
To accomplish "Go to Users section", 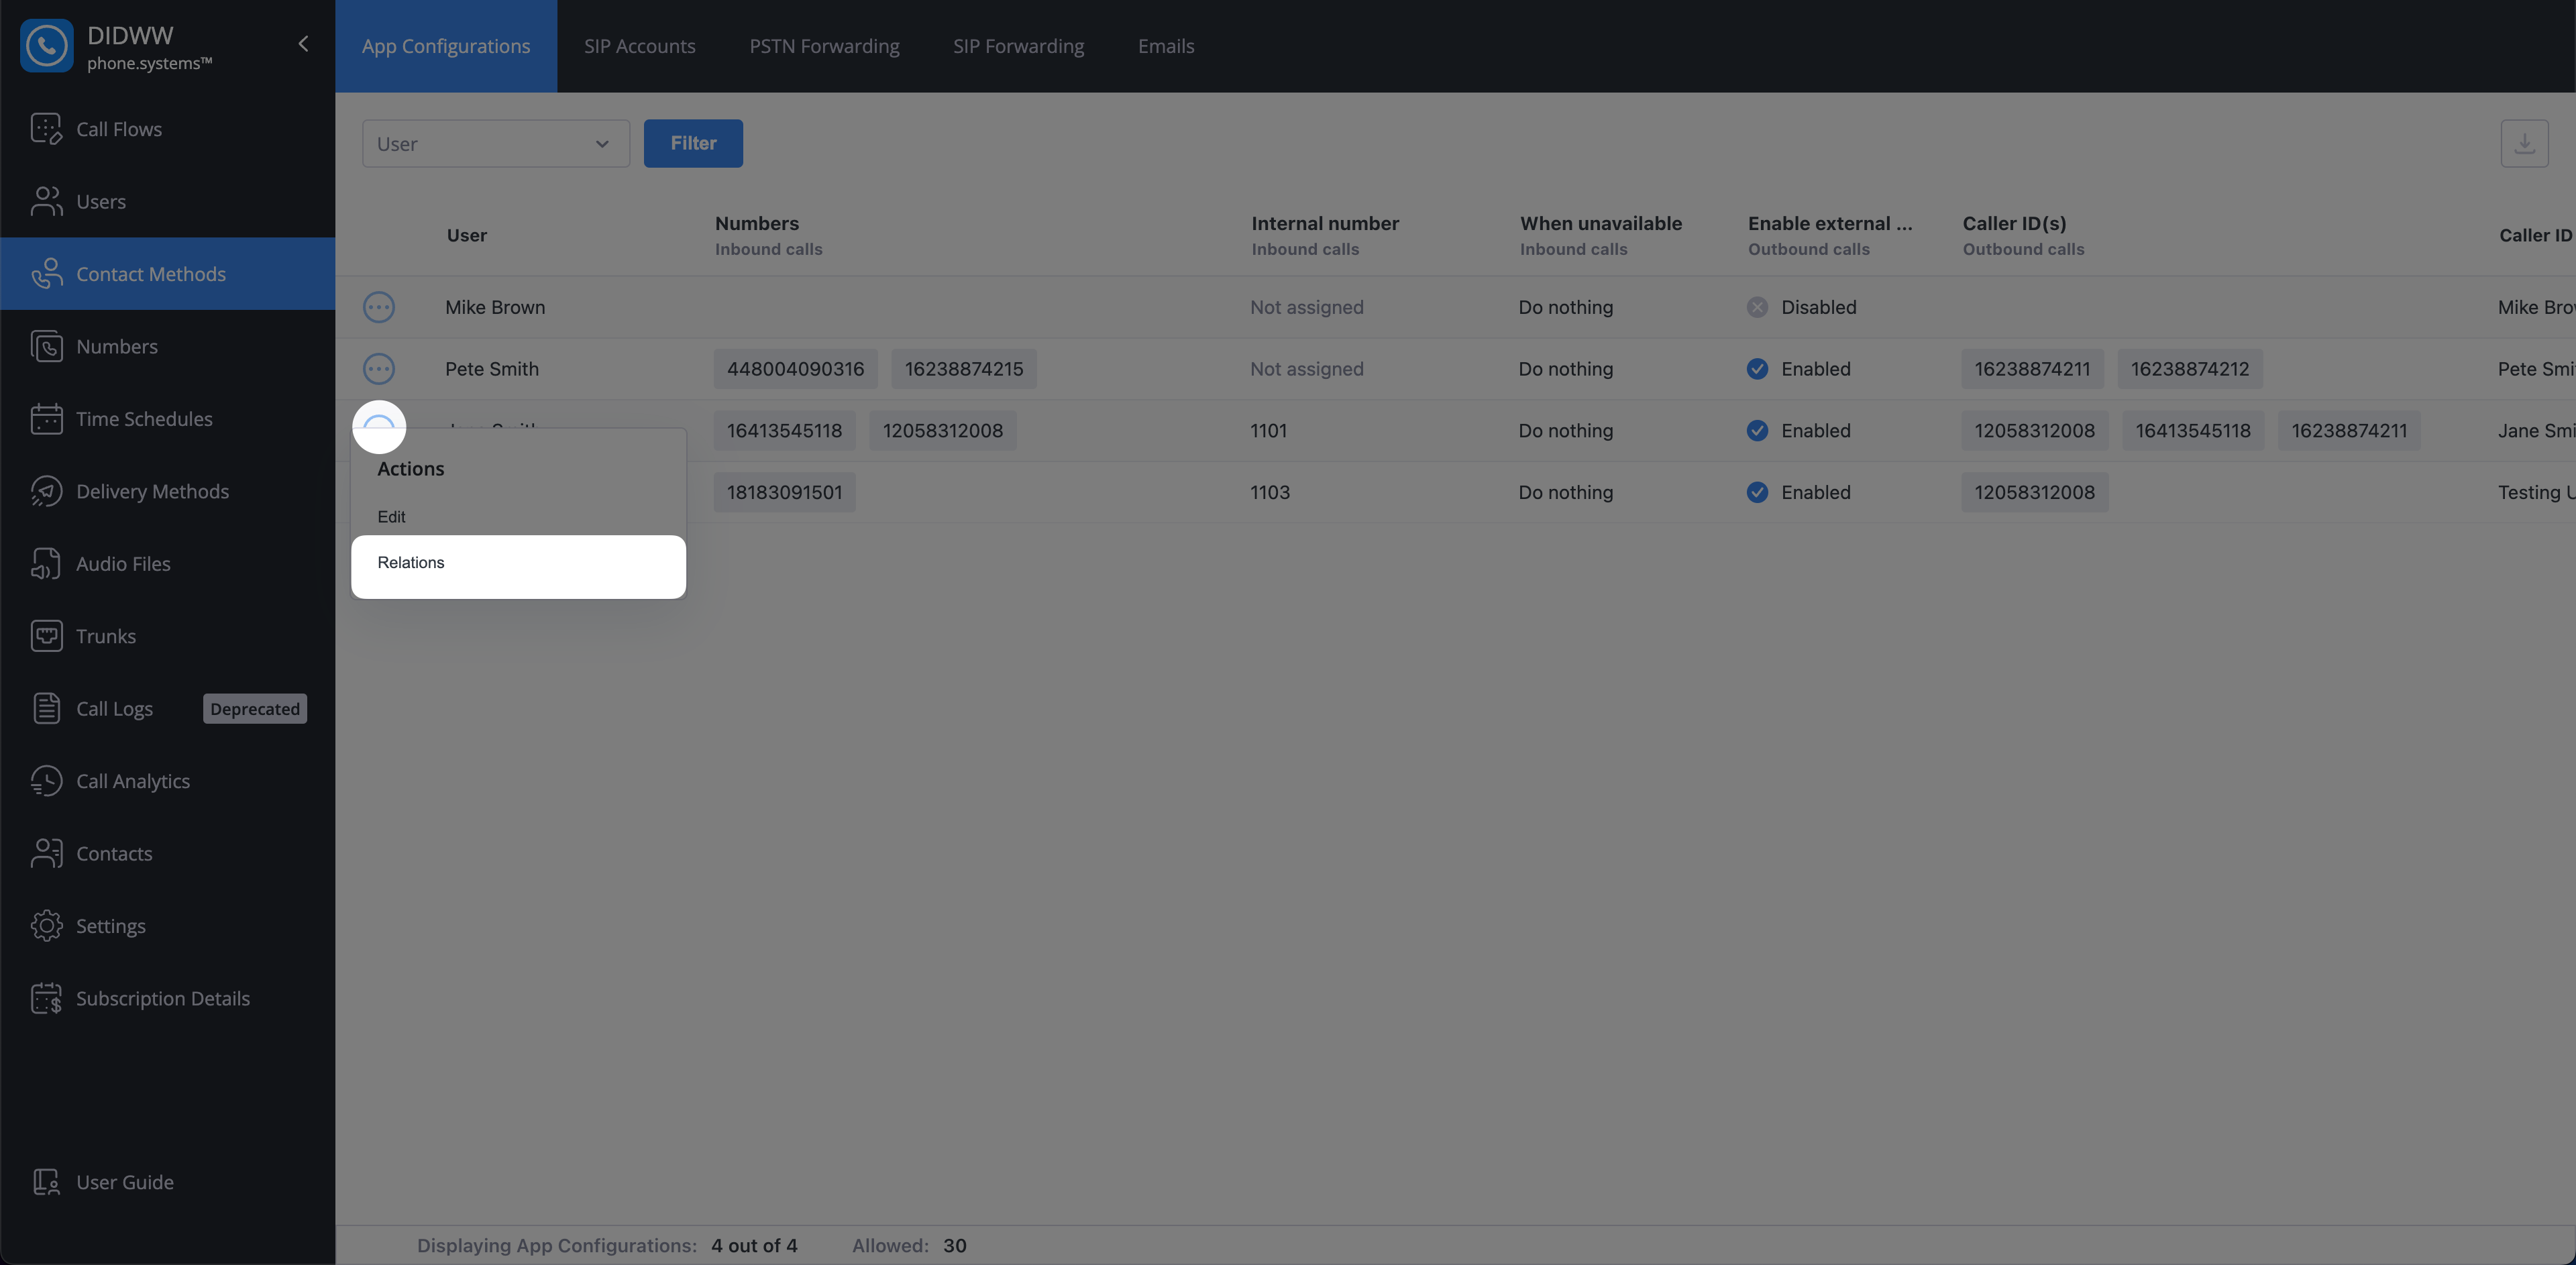I will coord(168,201).
